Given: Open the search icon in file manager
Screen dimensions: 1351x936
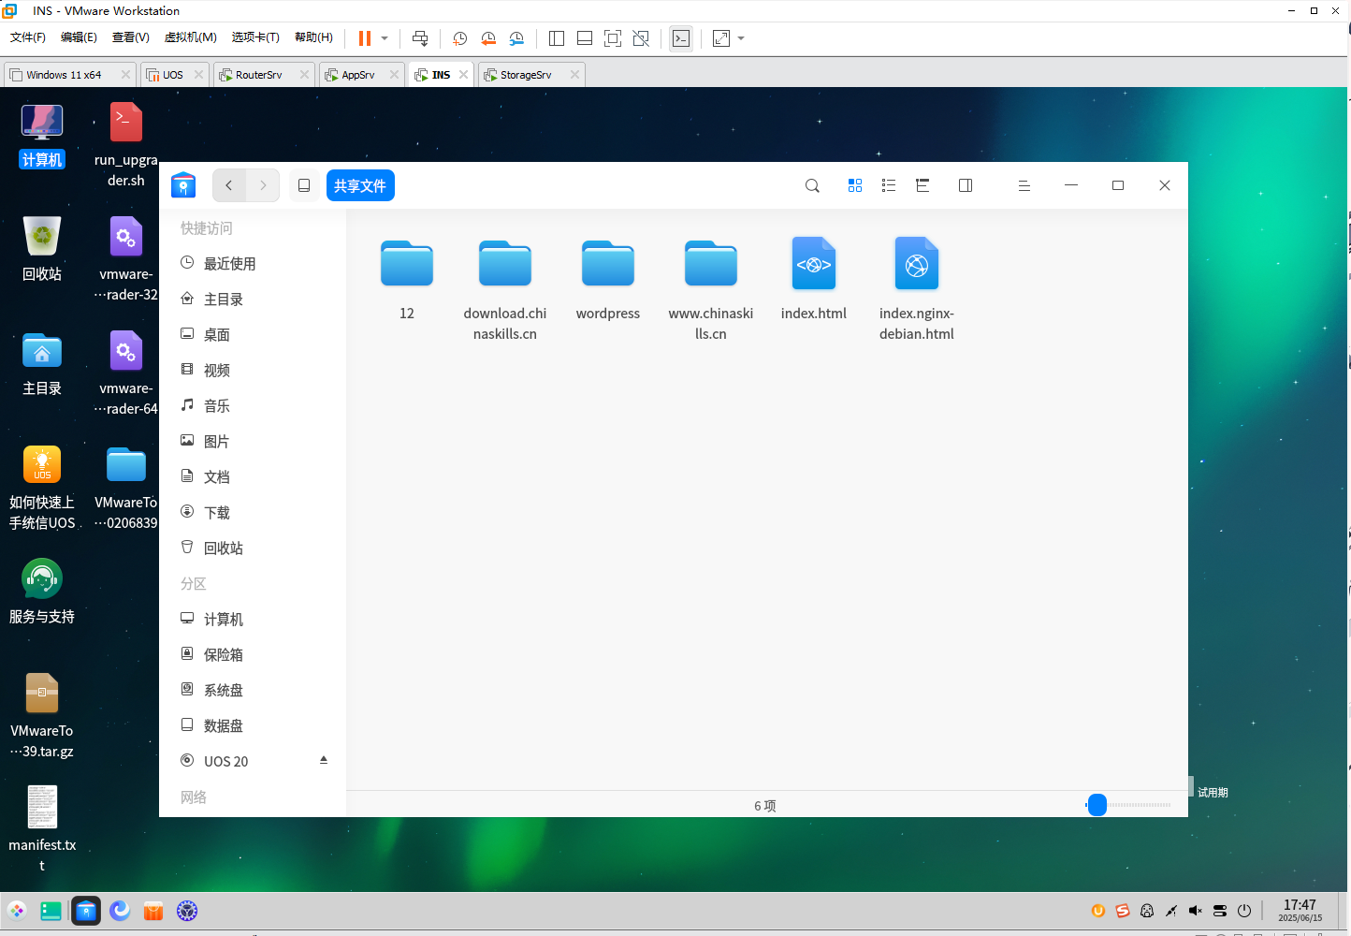Looking at the screenshot, I should [x=811, y=185].
